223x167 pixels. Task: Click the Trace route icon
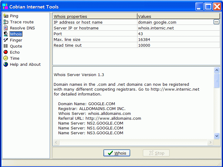(x=6, y=22)
